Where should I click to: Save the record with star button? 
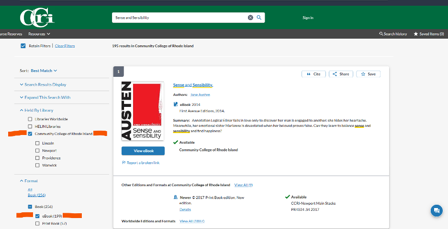(x=368, y=74)
